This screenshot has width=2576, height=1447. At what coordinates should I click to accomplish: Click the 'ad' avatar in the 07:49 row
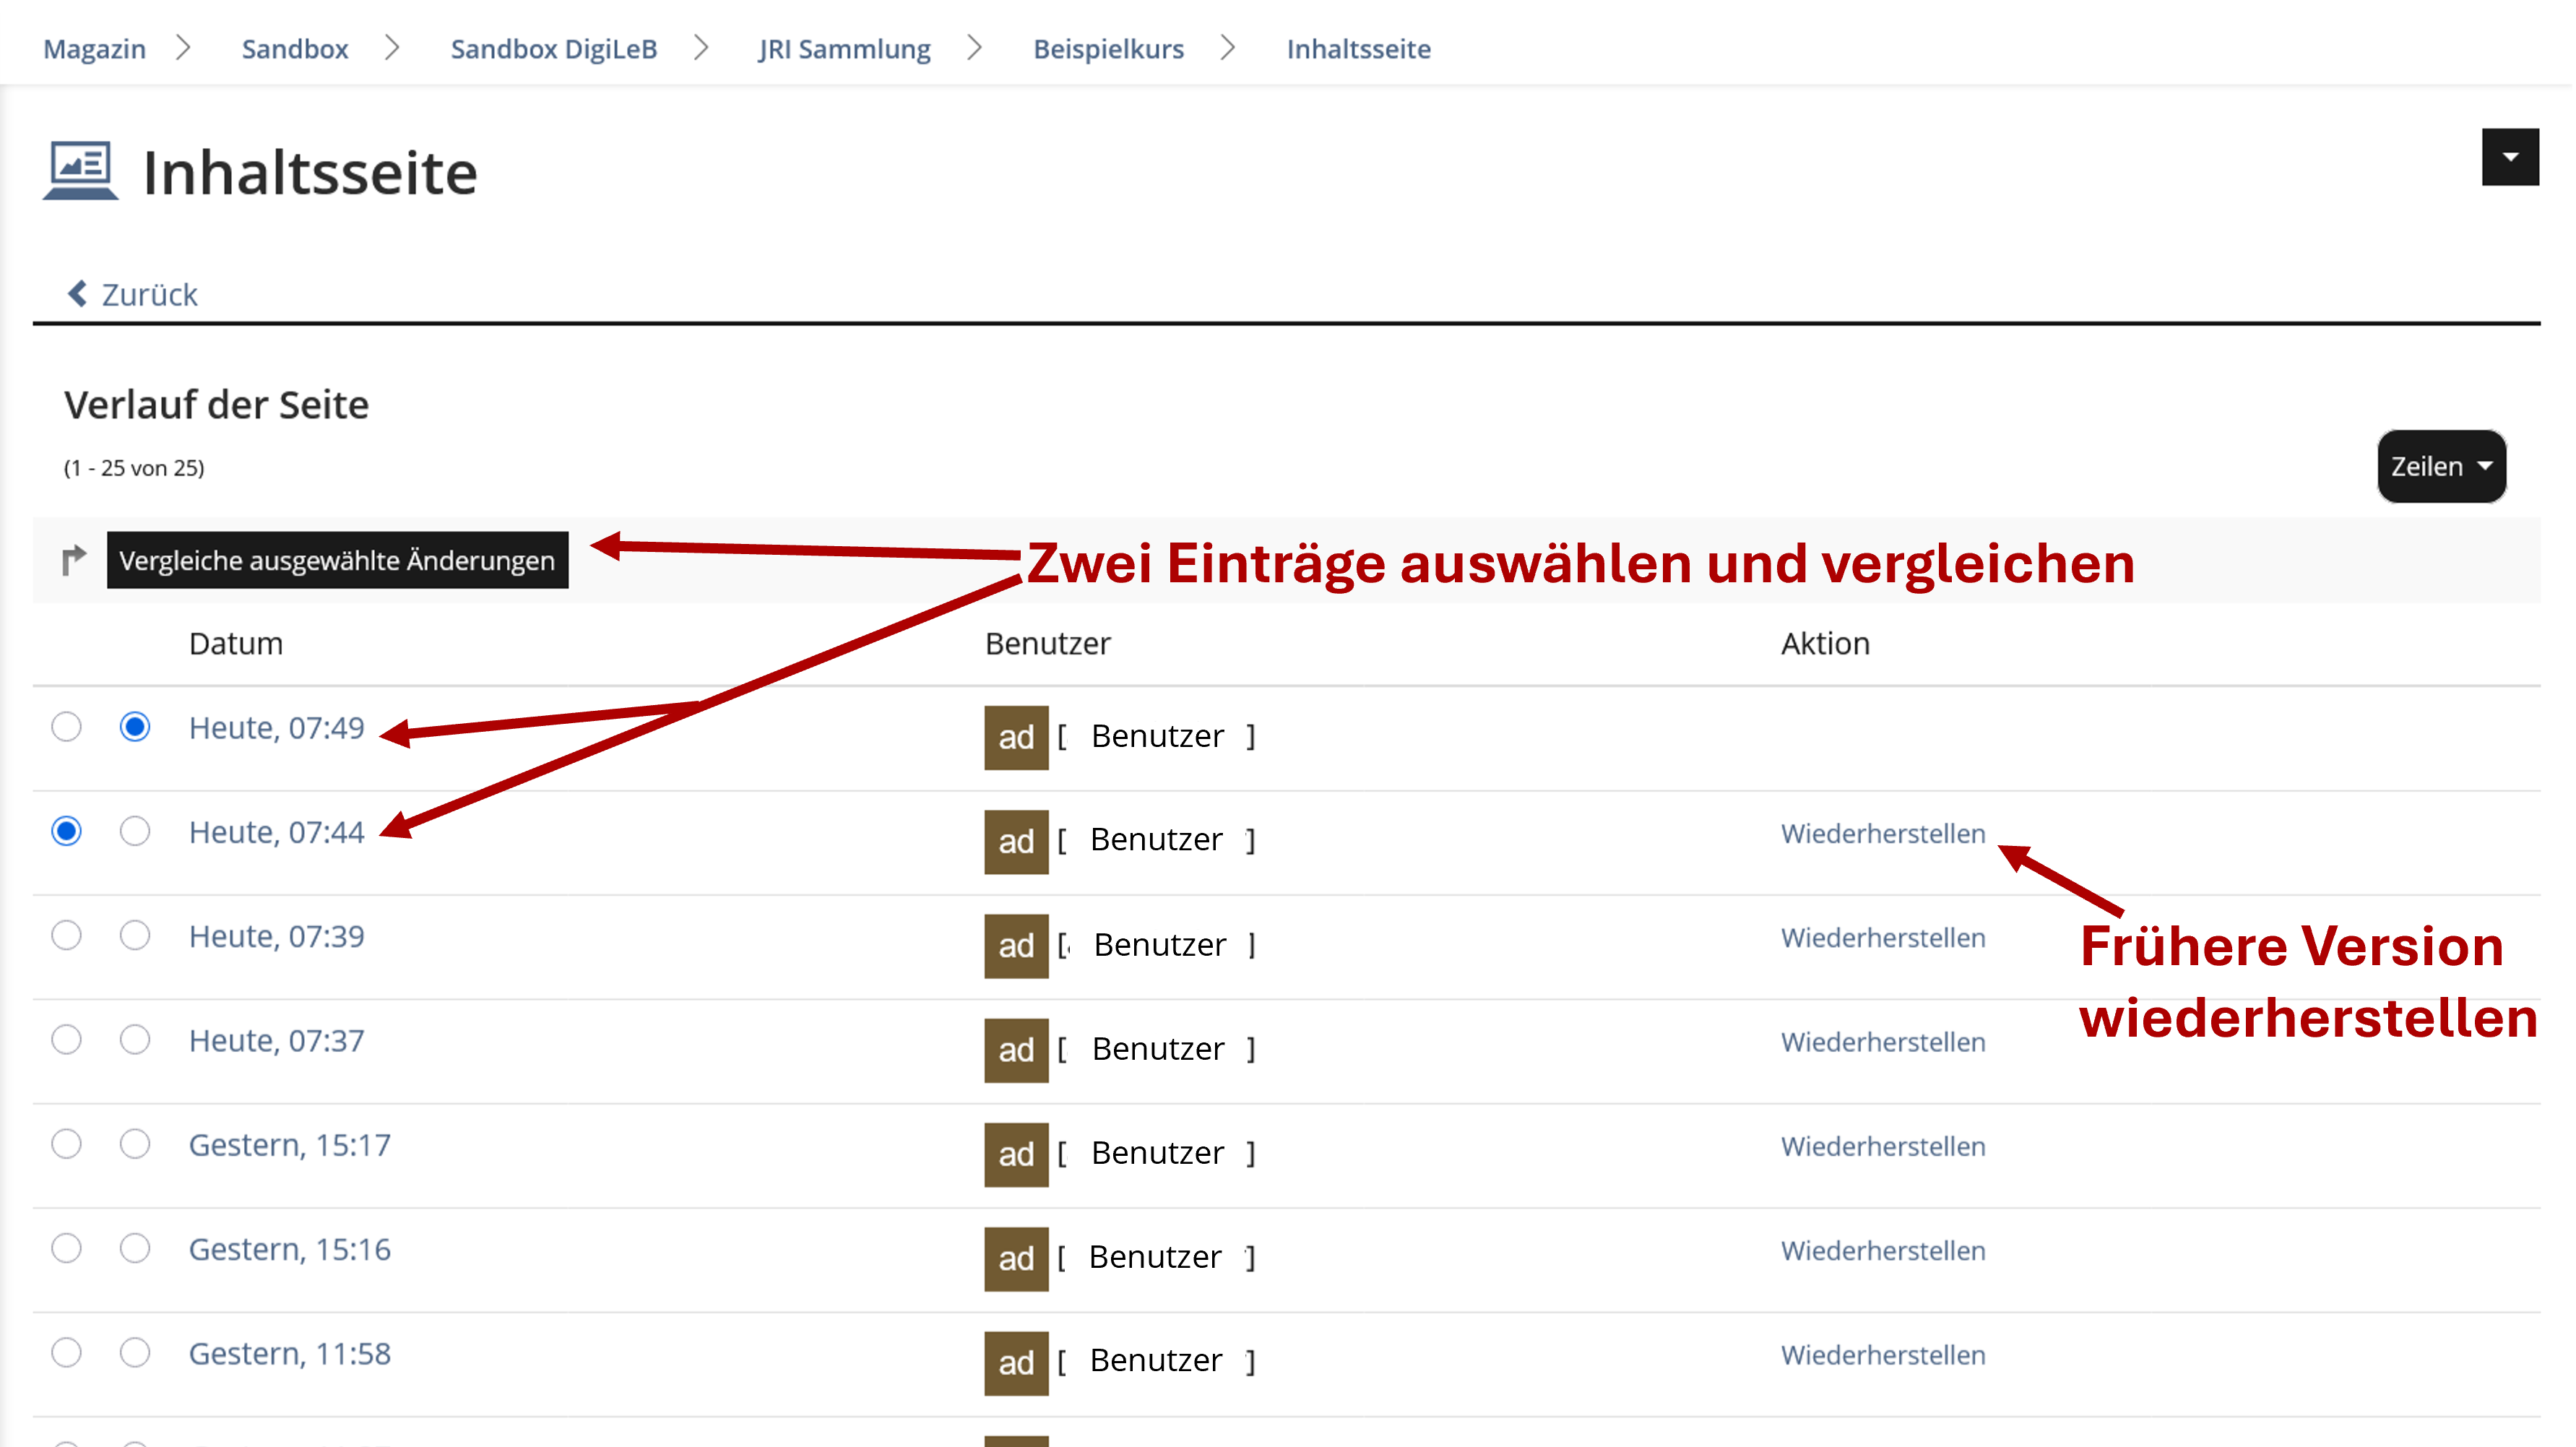pos(1015,737)
